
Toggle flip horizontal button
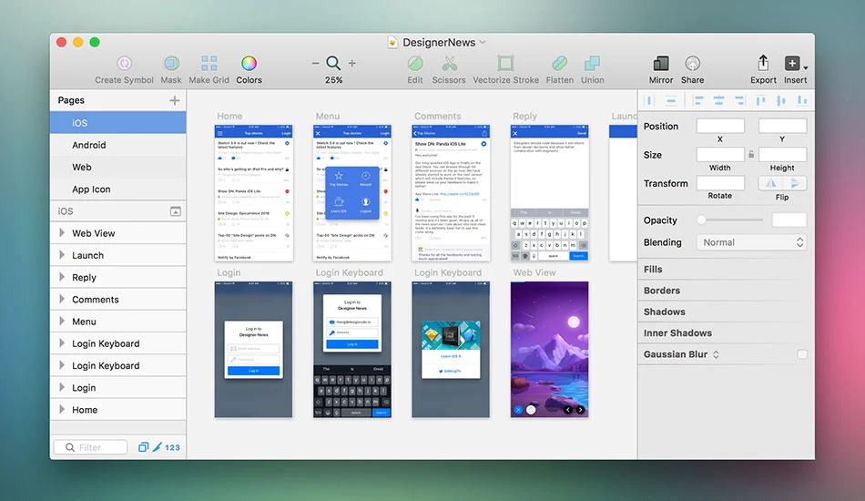pos(771,183)
